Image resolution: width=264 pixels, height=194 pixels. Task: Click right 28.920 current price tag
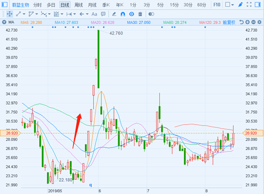coord(253,133)
